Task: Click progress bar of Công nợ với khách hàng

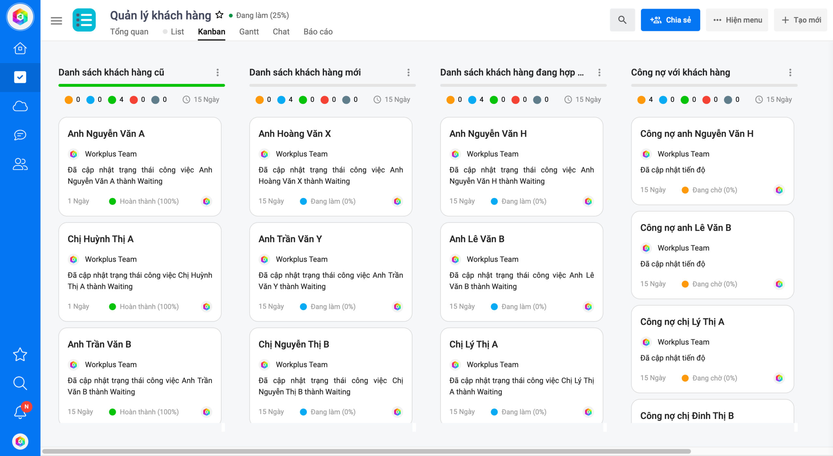Action: click(x=714, y=85)
